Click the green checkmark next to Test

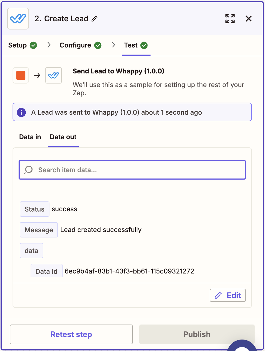click(x=144, y=45)
